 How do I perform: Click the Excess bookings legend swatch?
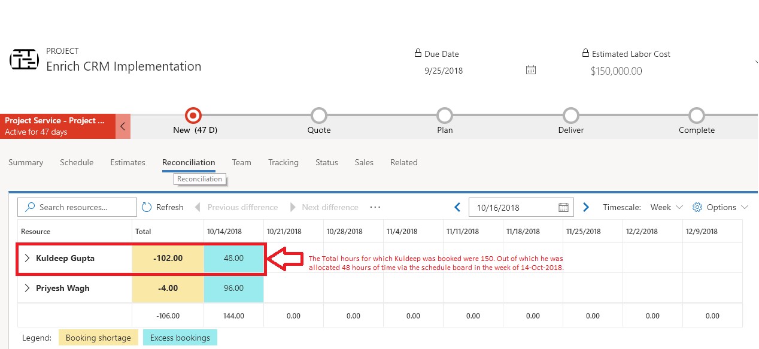(180, 338)
